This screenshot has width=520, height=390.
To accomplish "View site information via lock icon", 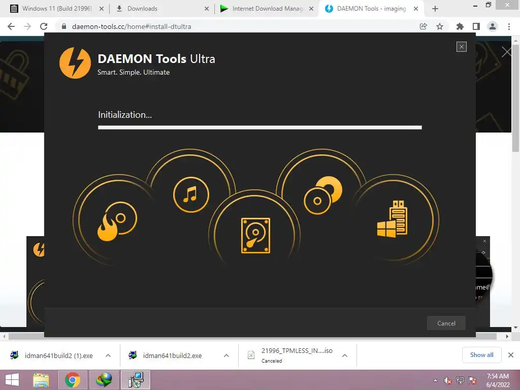I will 64,26.
